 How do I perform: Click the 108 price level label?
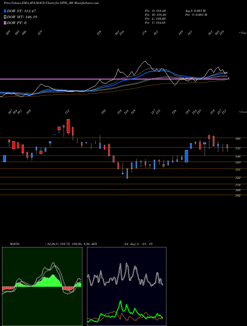pos(238,190)
